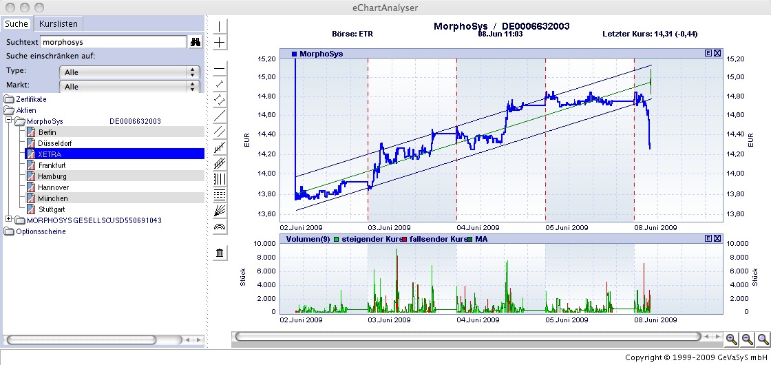The image size is (771, 365).
Task: Switch to the Kurslisten tab
Action: 58,23
